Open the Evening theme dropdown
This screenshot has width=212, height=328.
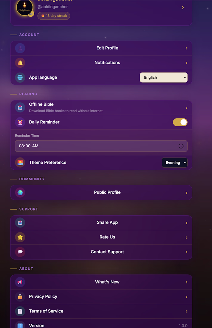pos(174,163)
